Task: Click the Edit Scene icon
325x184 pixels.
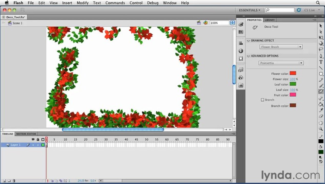Action: point(199,23)
